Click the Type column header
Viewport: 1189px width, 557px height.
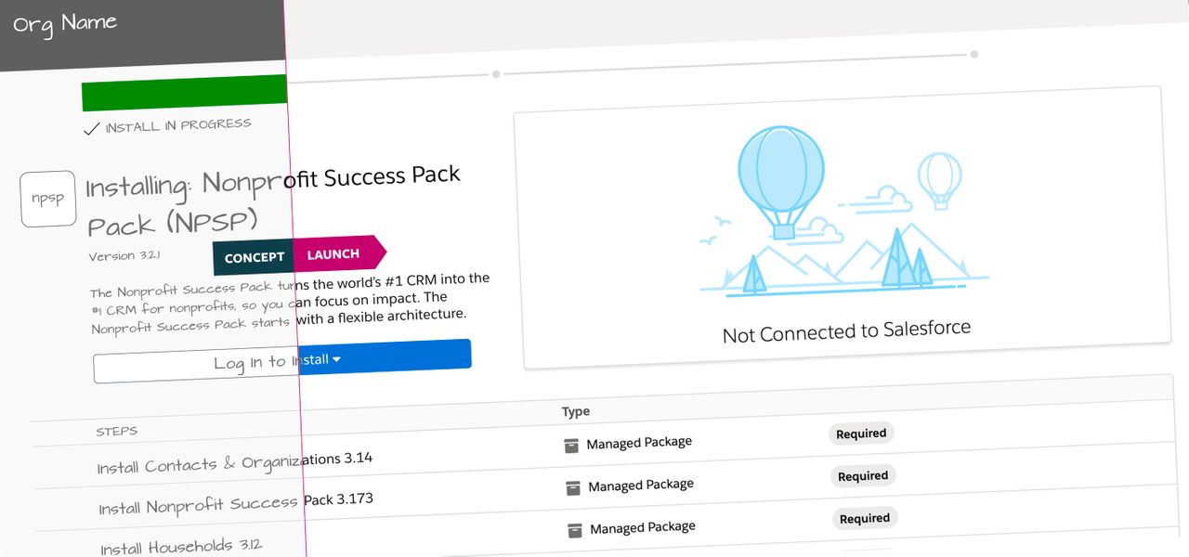[x=576, y=411]
